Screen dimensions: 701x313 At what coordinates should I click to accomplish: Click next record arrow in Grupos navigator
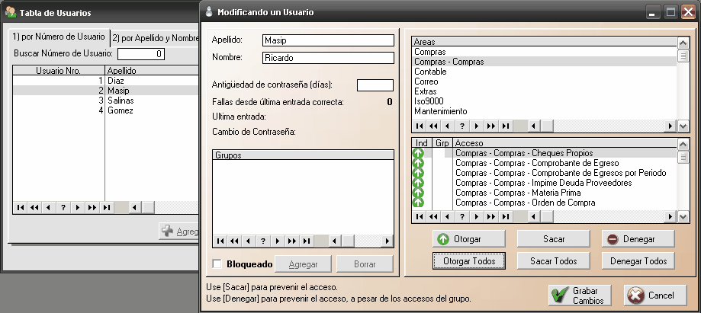pos(278,241)
